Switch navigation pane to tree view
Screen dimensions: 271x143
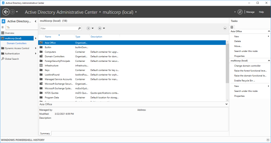[8, 27]
